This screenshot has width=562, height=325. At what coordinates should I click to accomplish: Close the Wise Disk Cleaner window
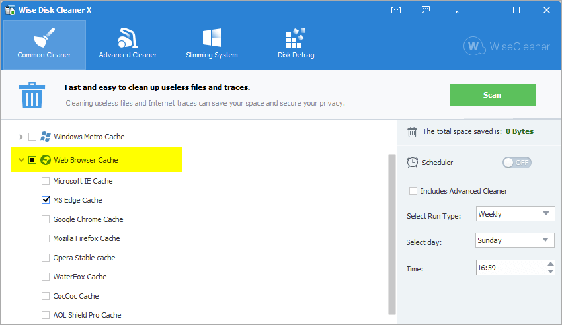pyautogui.click(x=547, y=10)
